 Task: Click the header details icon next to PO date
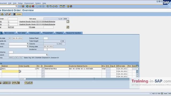click(68, 27)
